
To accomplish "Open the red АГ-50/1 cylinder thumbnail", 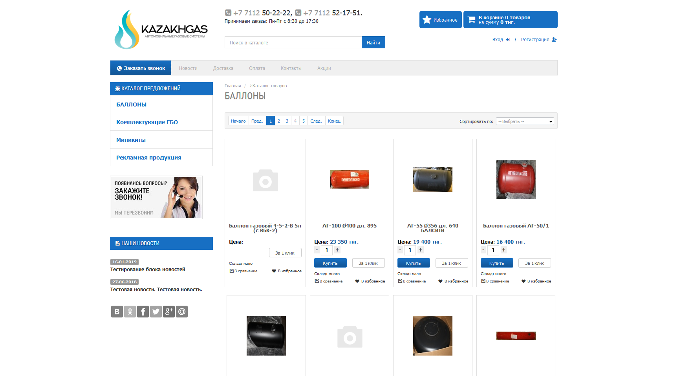I will click(x=516, y=180).
